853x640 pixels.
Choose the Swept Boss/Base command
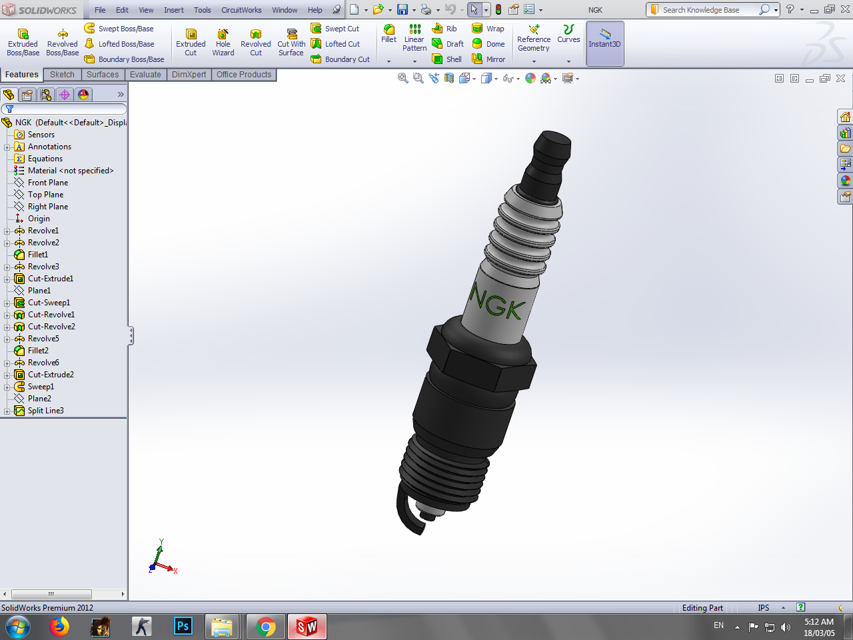point(119,29)
